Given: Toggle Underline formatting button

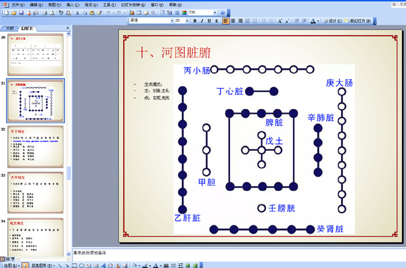Looking at the screenshot, I should [209, 21].
